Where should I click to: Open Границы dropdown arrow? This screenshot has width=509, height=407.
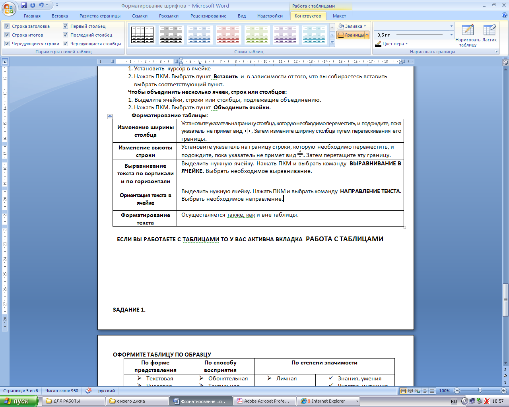tap(367, 35)
